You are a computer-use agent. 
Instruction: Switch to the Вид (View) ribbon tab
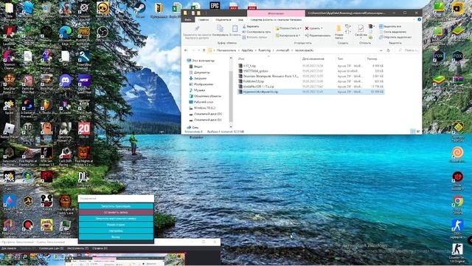(240, 20)
